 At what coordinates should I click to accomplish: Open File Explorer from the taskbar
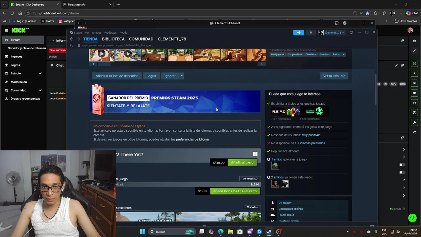pyautogui.click(x=231, y=232)
